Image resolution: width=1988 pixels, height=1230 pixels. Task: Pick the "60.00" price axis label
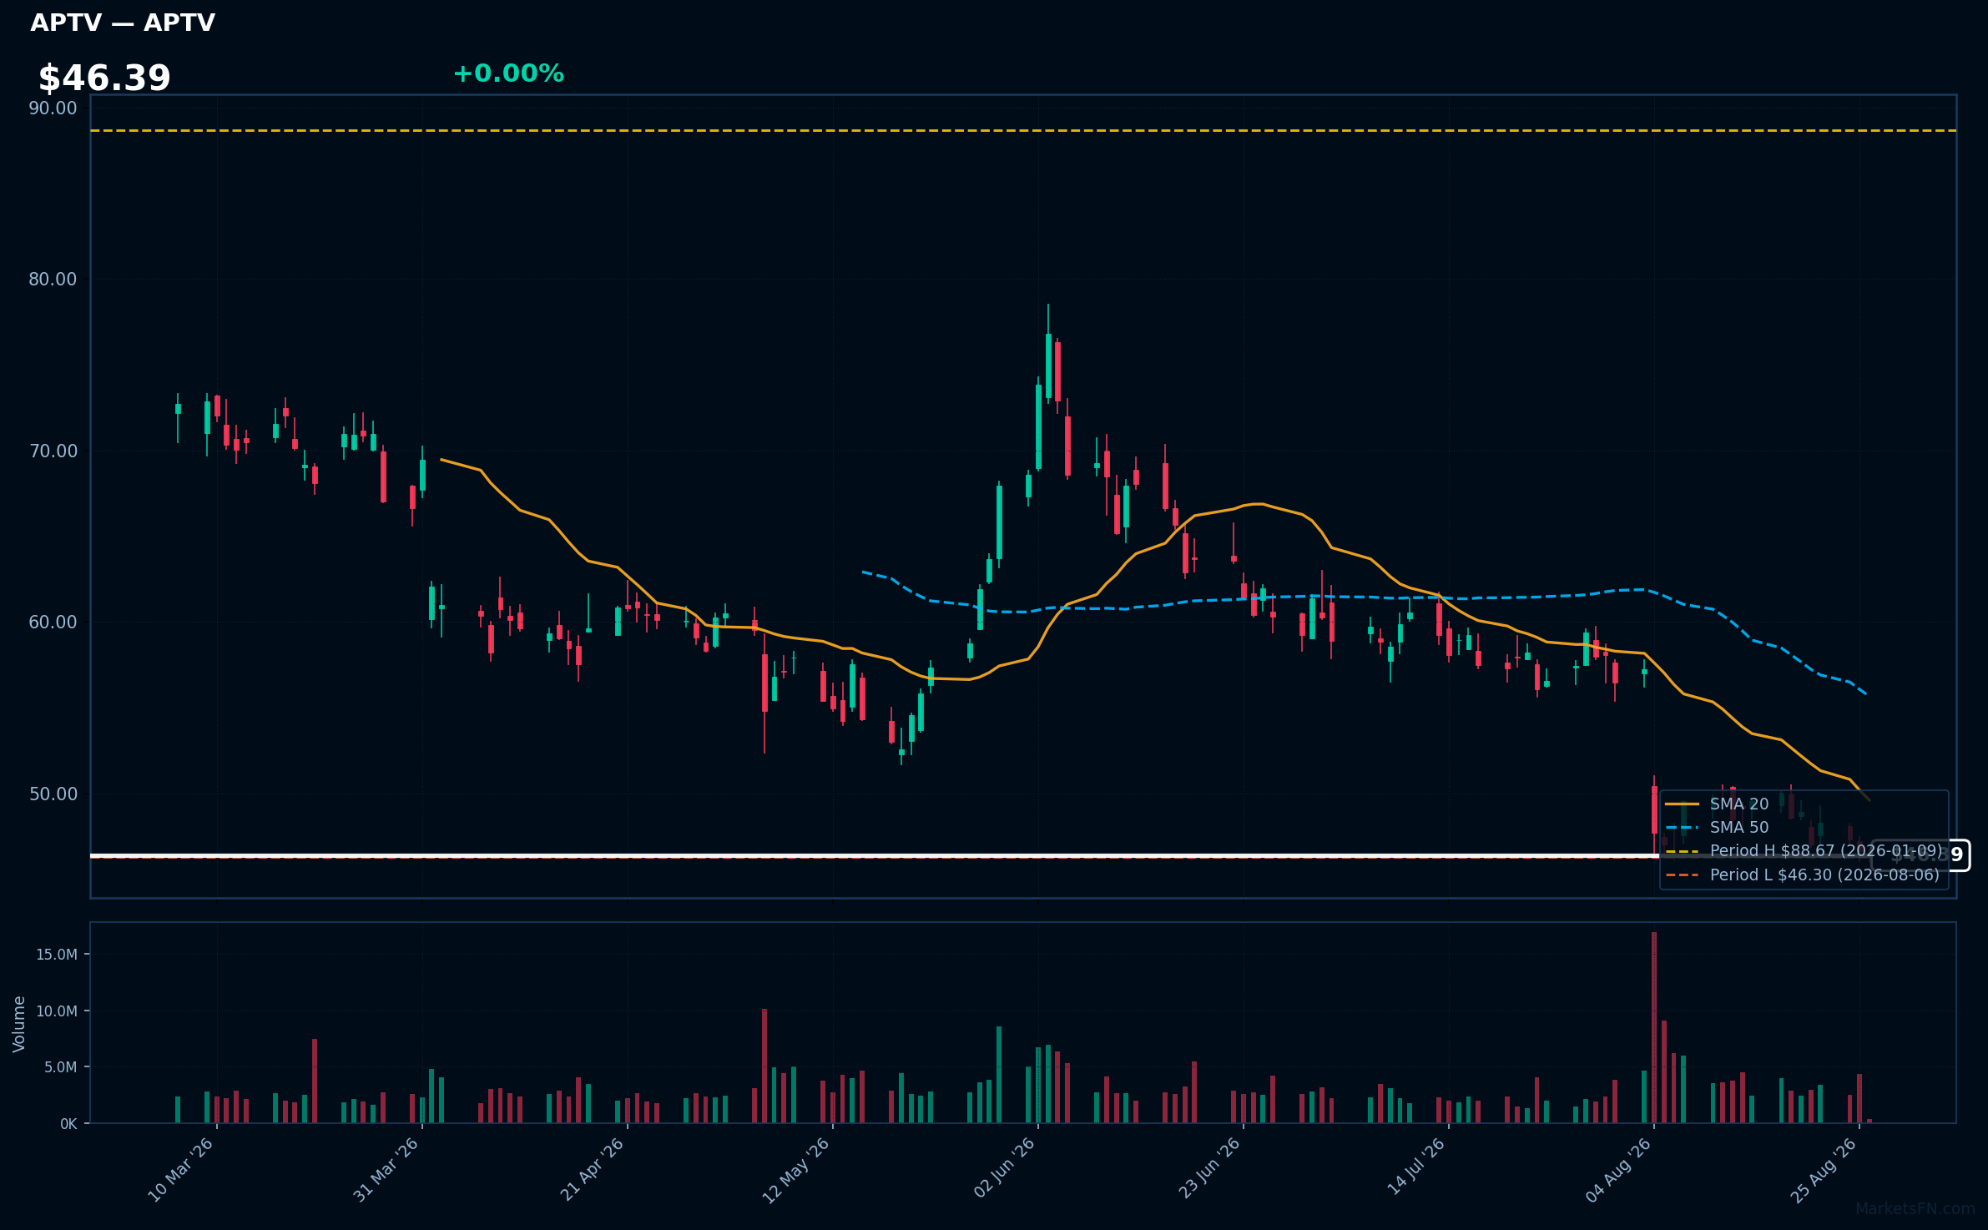(53, 622)
